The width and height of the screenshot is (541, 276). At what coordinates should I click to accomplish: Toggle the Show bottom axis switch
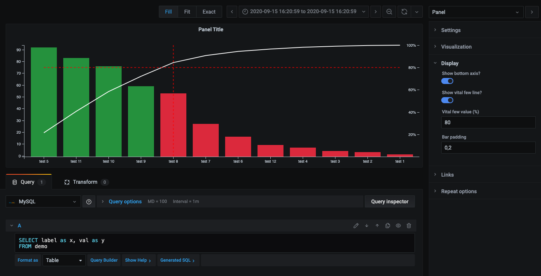[447, 81]
